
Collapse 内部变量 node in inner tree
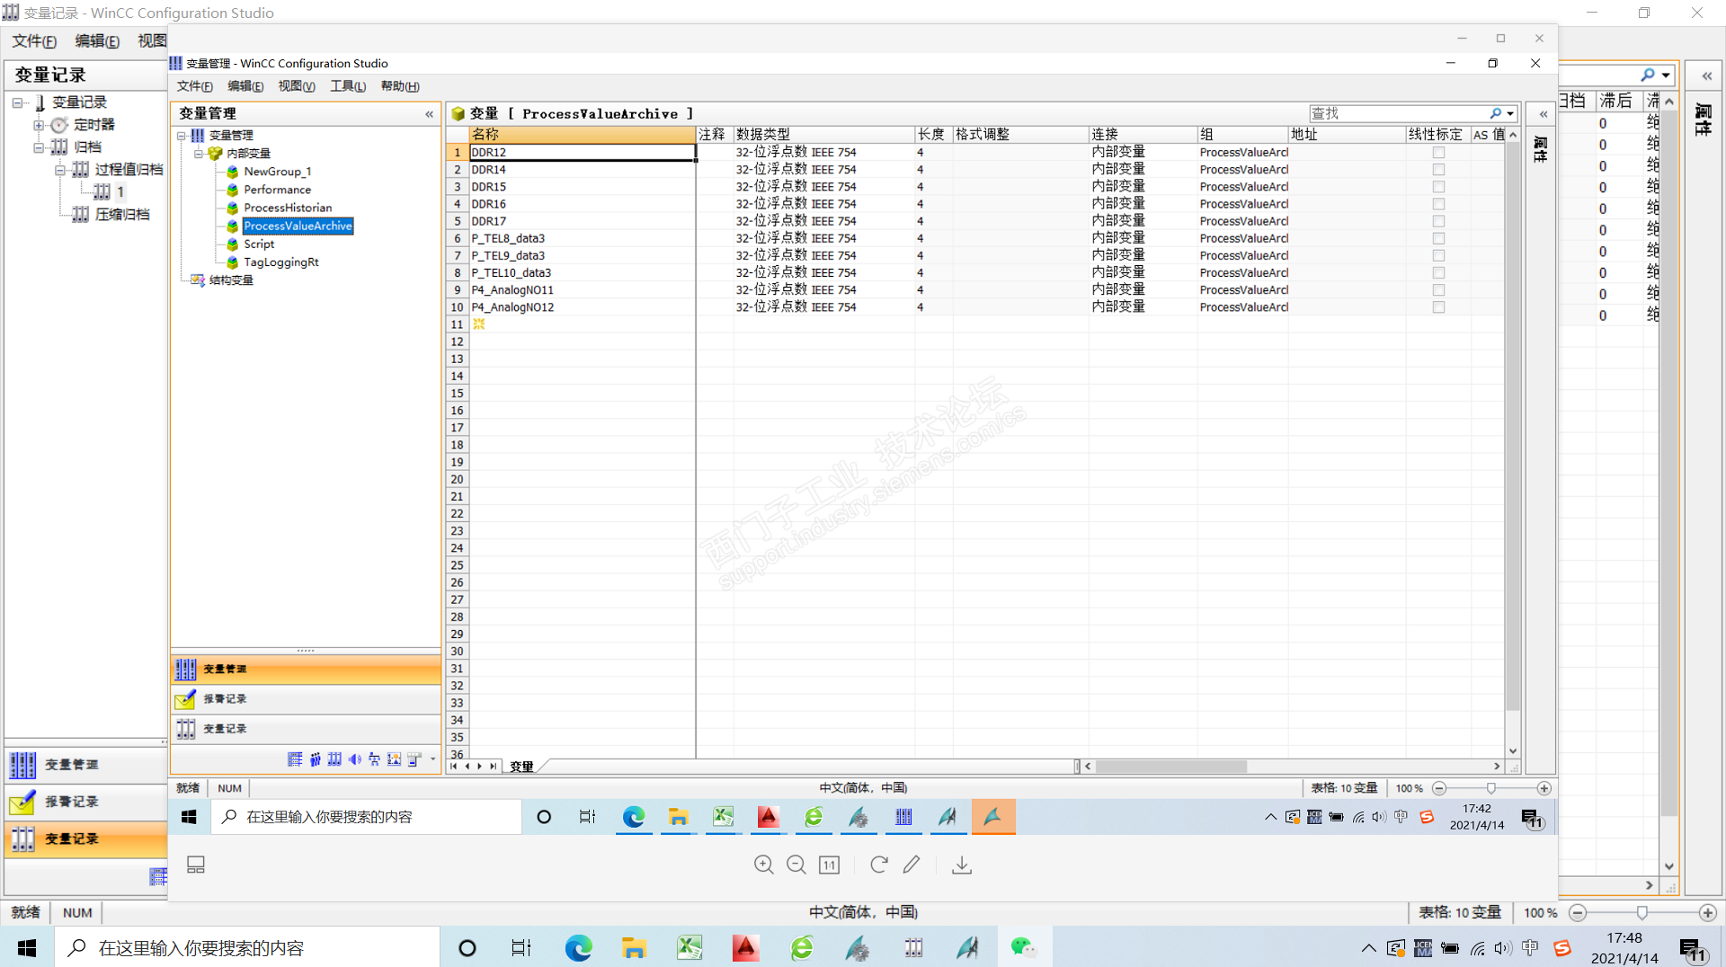pyautogui.click(x=198, y=154)
